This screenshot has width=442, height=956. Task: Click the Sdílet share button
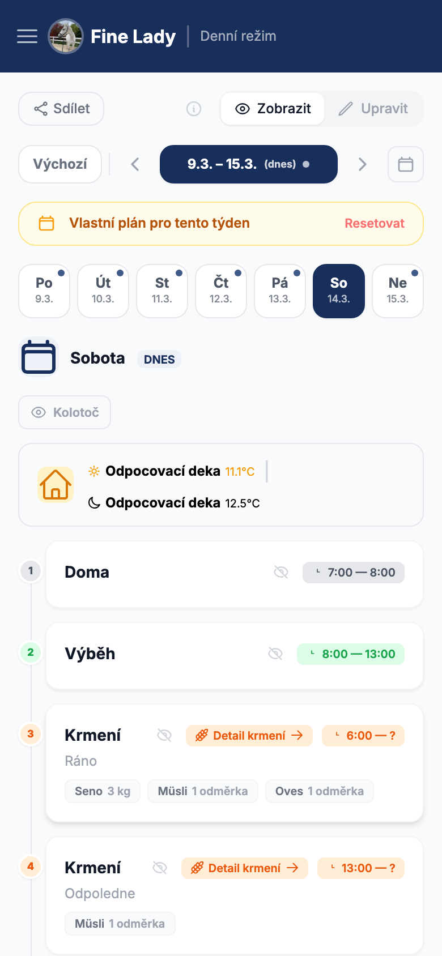tap(61, 109)
